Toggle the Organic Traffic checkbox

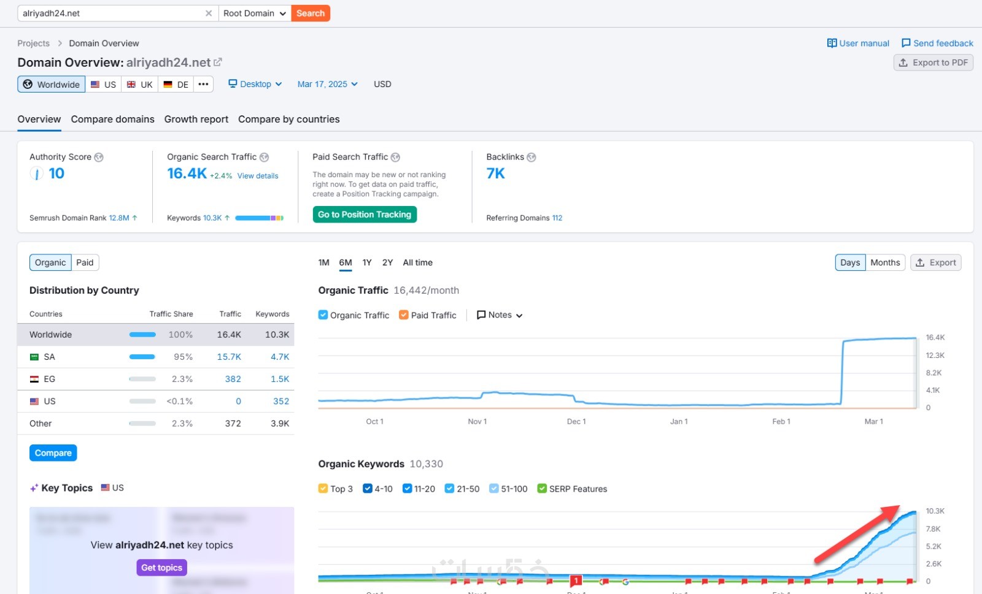(323, 314)
